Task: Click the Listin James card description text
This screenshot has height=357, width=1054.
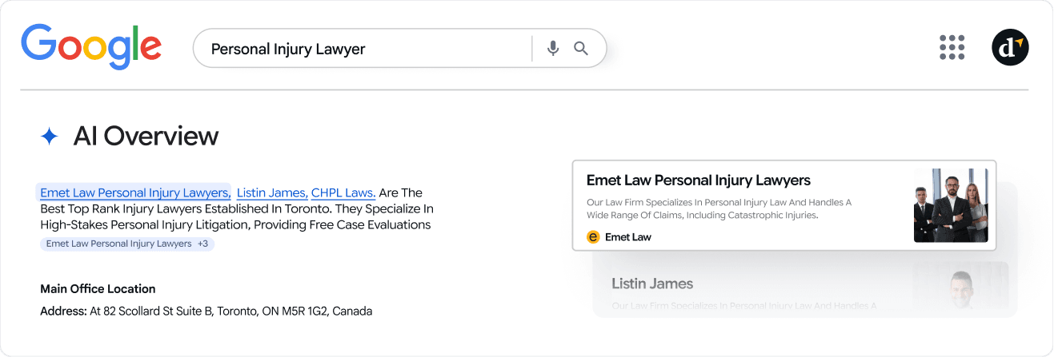Action: [744, 306]
